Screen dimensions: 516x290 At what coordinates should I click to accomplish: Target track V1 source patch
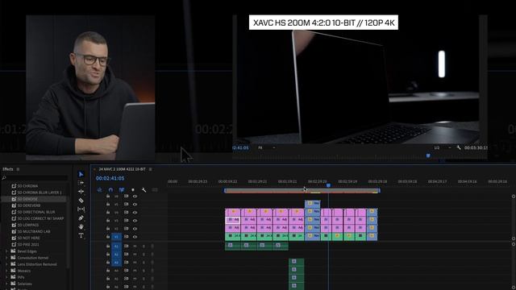[116, 236]
